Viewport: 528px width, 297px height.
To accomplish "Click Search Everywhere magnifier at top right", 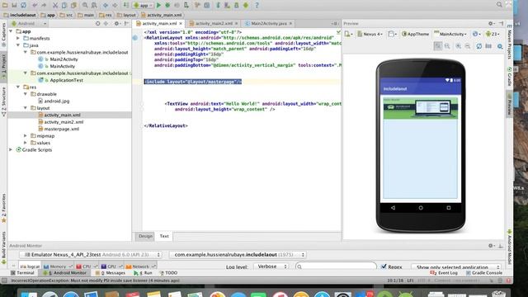I will pos(499,4).
